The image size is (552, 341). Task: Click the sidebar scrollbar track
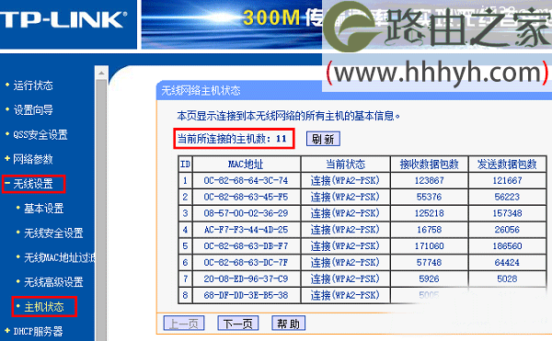pos(101,210)
